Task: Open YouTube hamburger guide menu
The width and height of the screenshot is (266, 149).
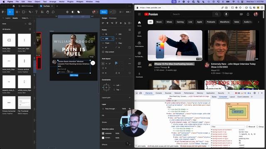Action: coord(139,14)
